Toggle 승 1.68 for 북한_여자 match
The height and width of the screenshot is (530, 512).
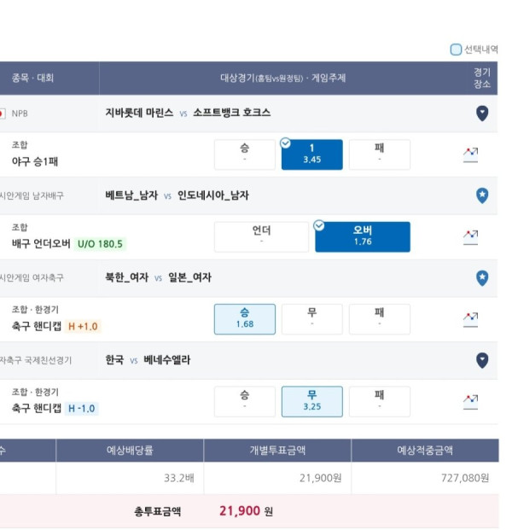(x=245, y=319)
